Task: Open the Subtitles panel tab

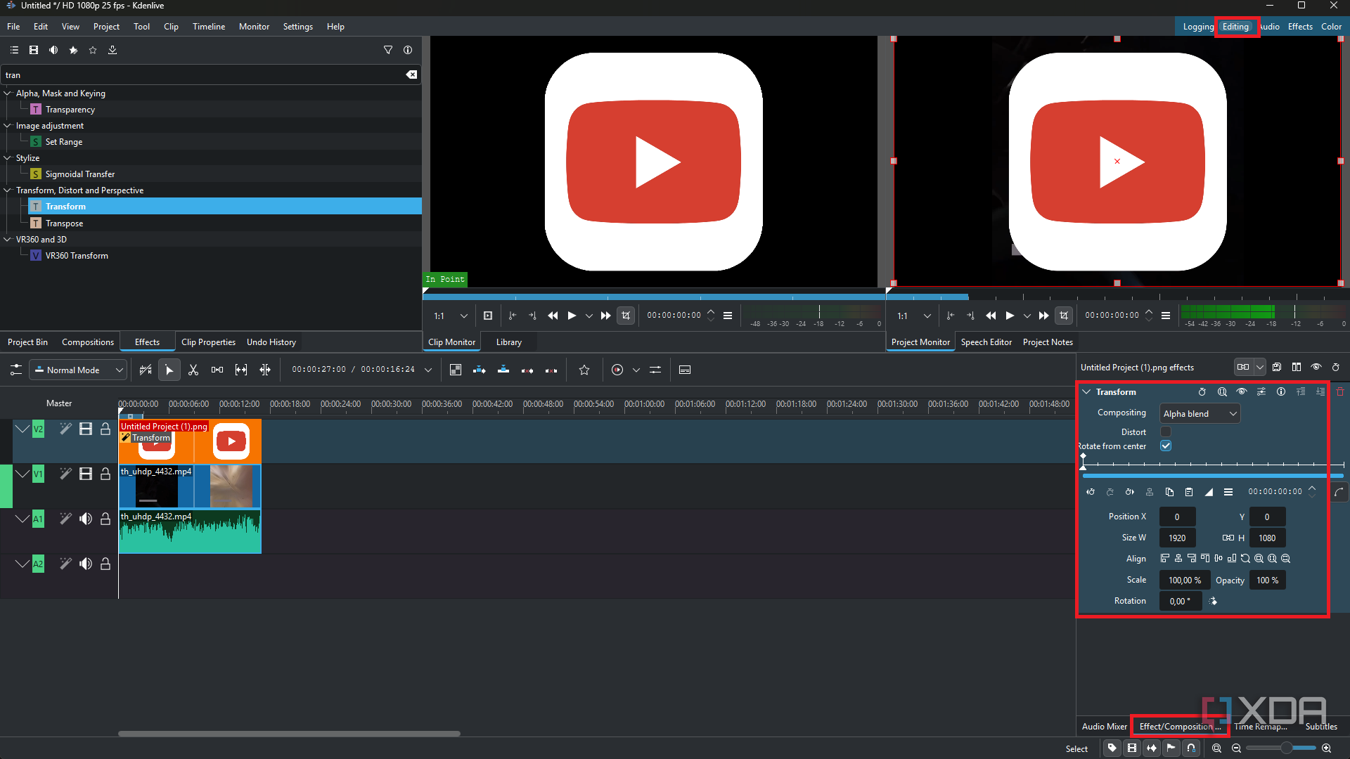Action: coord(1321,727)
